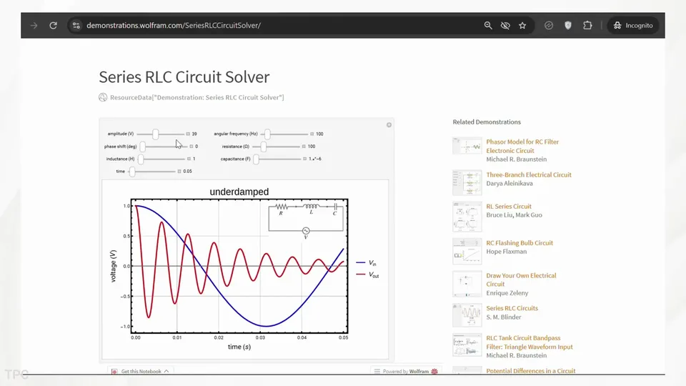The height and width of the screenshot is (386, 686).
Task: Click the Draw Your Own Electrical Circuit thumbnail
Action: pos(467,284)
